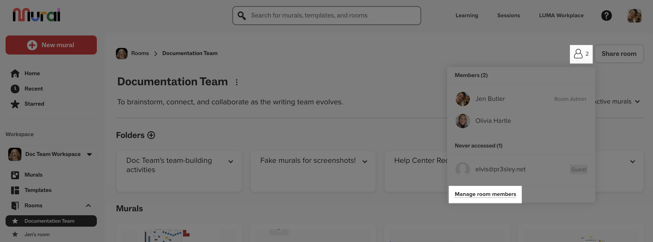Collapse the Rooms section chevron
653x242 pixels.
click(88, 205)
